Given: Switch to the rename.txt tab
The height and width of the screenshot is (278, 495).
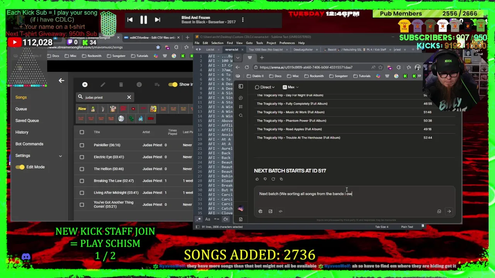Looking at the screenshot, I should click(x=231, y=49).
